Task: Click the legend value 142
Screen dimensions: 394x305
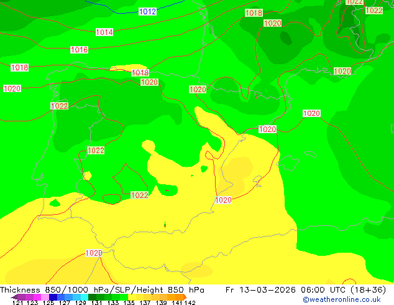Action: tap(190, 303)
